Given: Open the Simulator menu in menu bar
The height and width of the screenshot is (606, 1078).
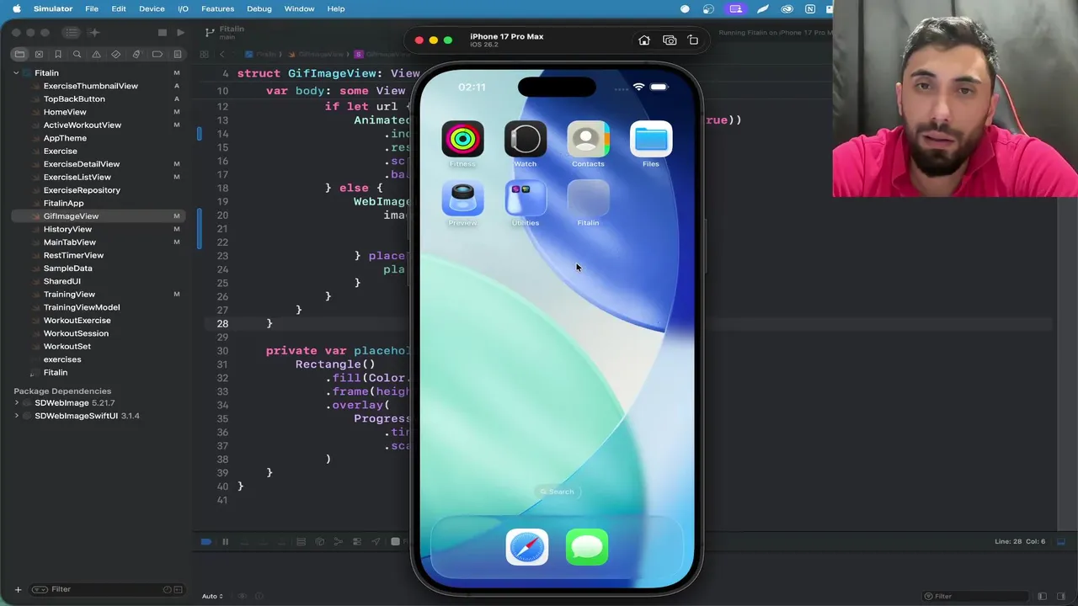Looking at the screenshot, I should (52, 8).
